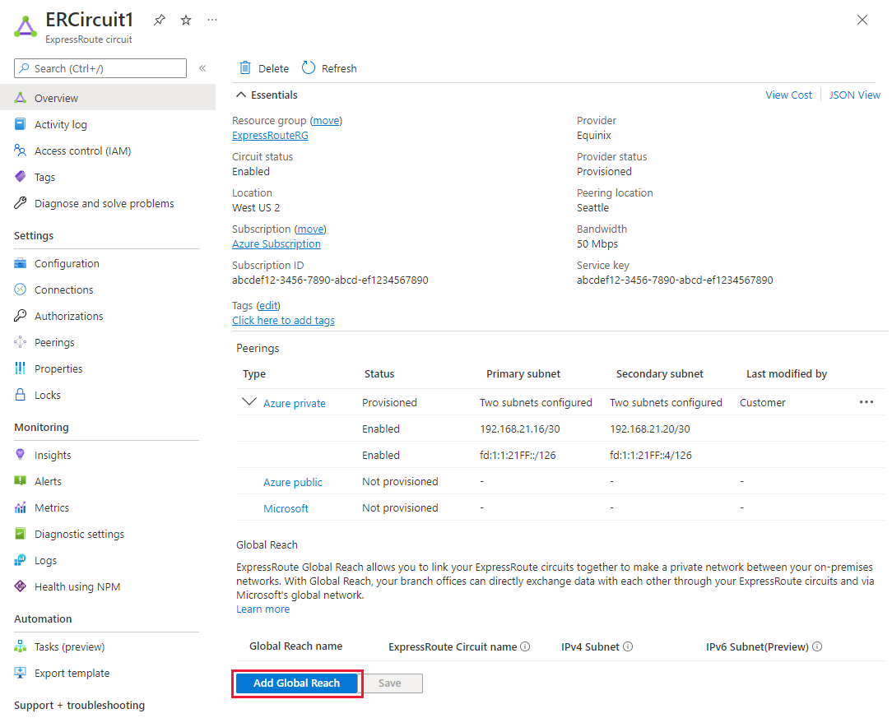This screenshot has width=892, height=718.
Task: Click the Delete trash icon
Action: click(245, 67)
